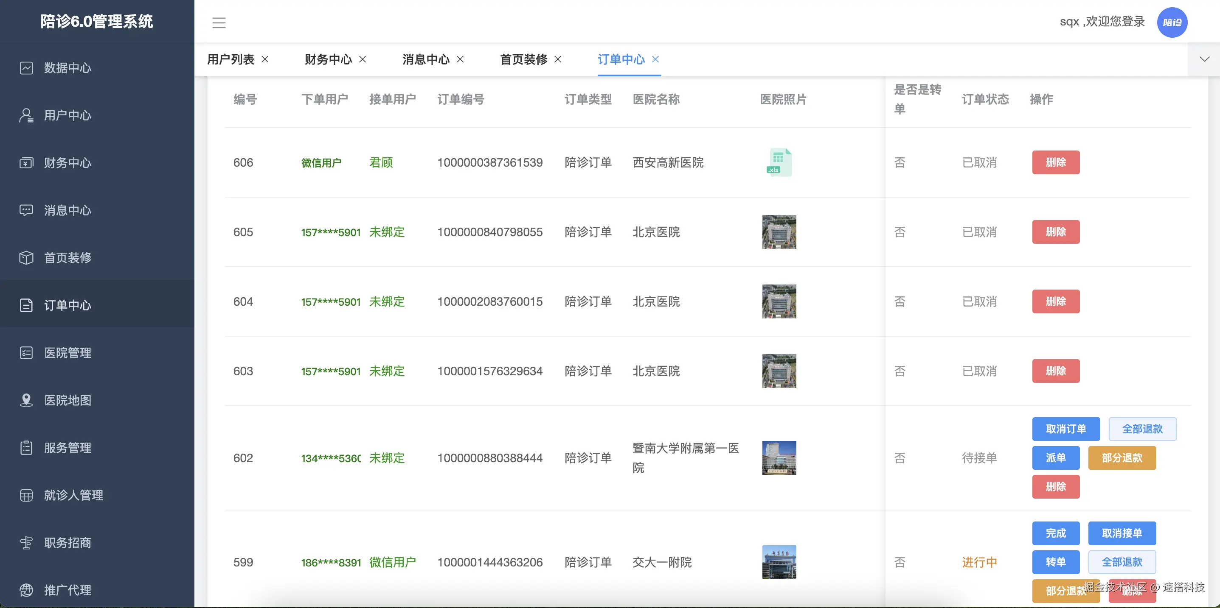
Task: Expand the tab overflow chevron on the right
Action: [x=1204, y=60]
